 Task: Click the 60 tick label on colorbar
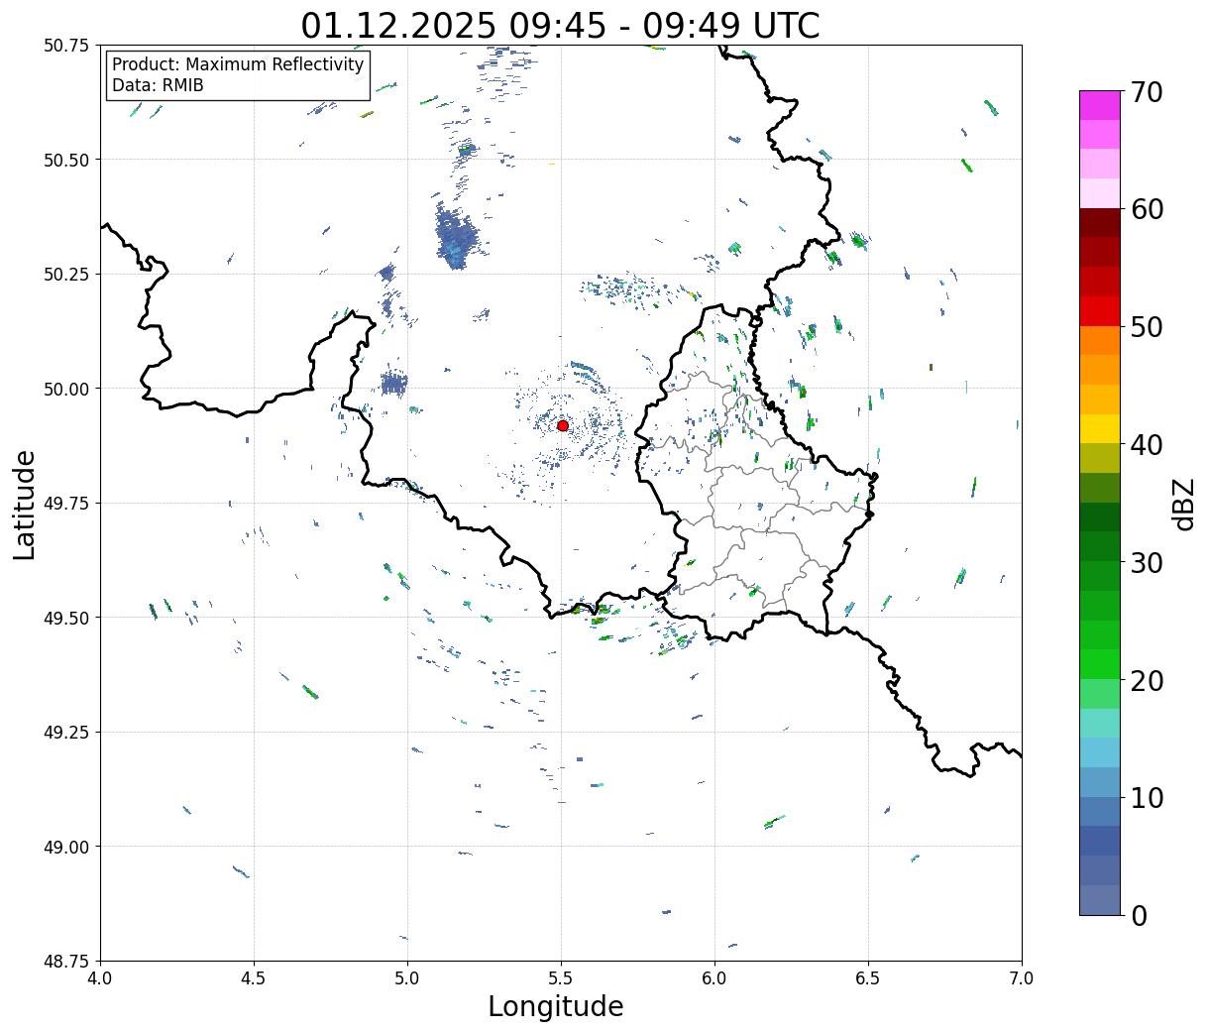point(1146,209)
